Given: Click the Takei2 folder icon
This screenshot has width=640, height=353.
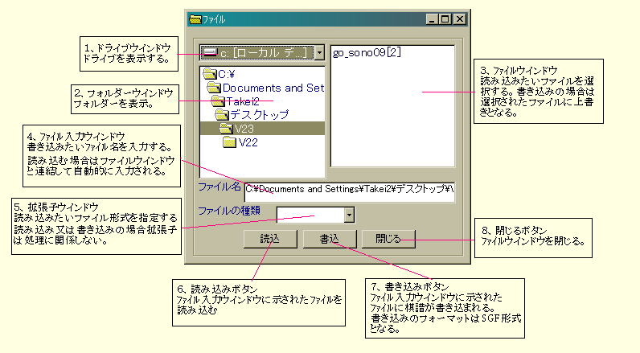Looking at the screenshot, I should tap(218, 101).
